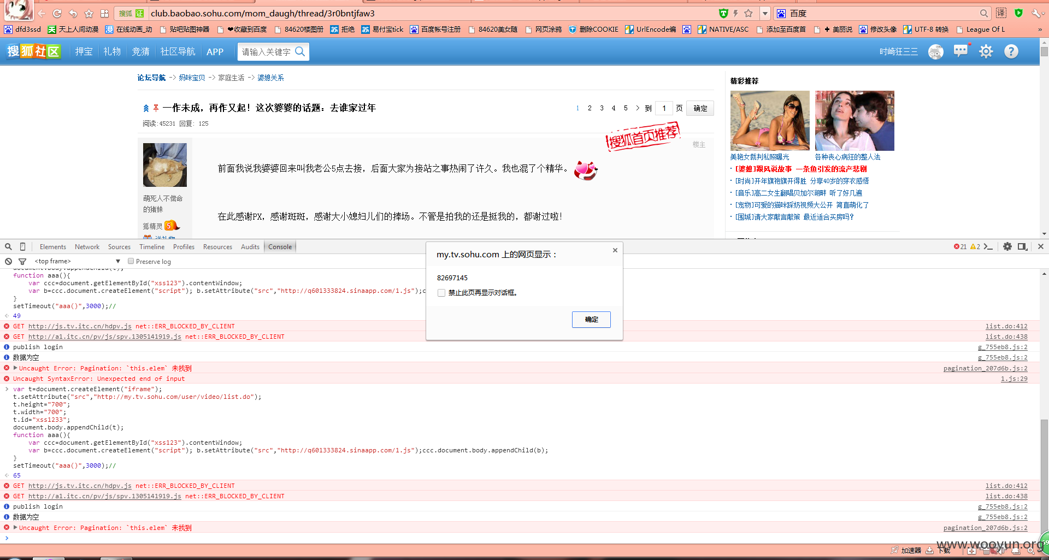Click the green shield icon in address bar

pyautogui.click(x=723, y=13)
